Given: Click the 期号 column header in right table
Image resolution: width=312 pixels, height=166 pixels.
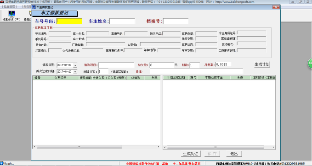Looking at the screenshot, I should 193,77.
